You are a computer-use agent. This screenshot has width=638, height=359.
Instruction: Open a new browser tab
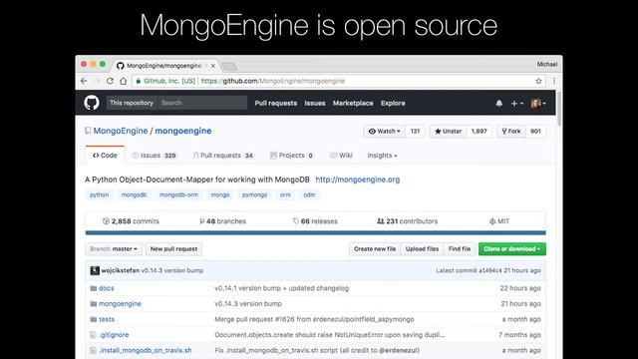(x=229, y=66)
